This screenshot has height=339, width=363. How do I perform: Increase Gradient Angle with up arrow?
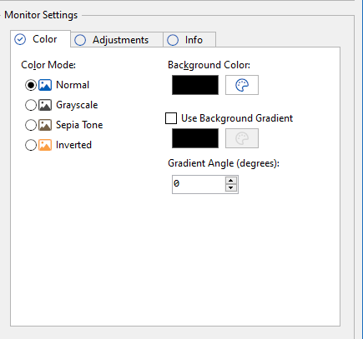[x=231, y=181]
